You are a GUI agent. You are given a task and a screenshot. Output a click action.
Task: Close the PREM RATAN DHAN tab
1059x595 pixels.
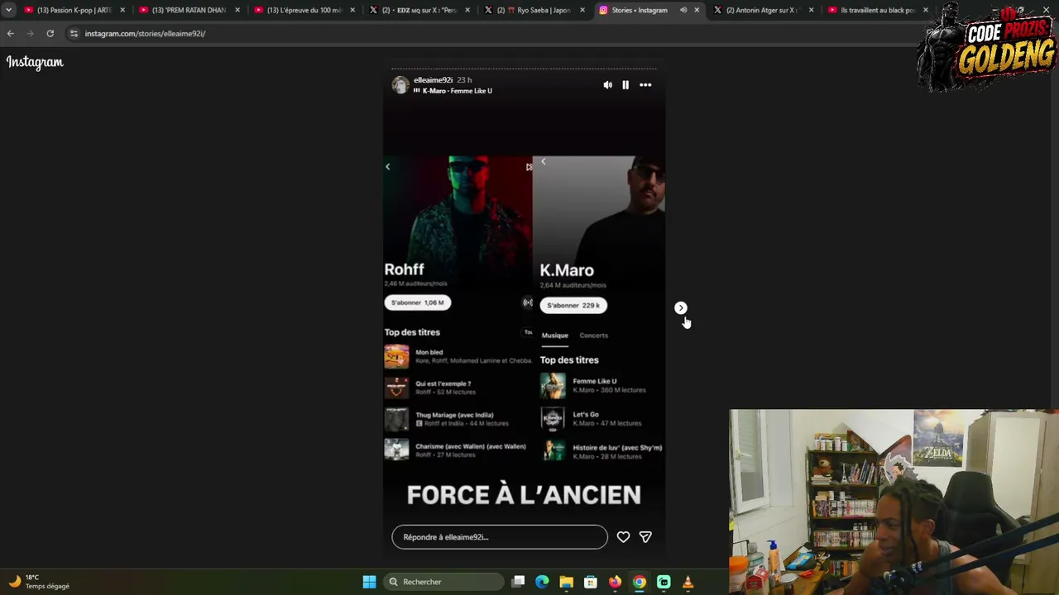point(237,10)
